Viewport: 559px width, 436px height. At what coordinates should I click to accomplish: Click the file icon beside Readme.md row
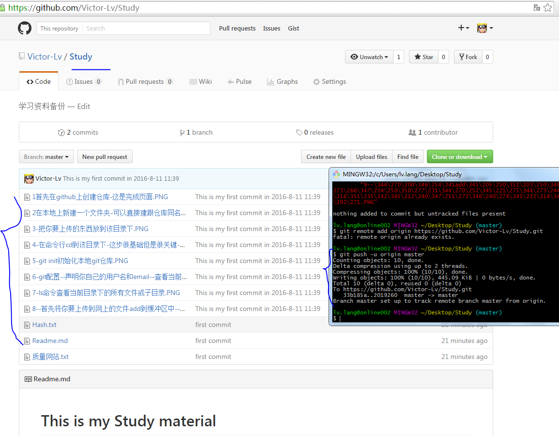[27, 341]
